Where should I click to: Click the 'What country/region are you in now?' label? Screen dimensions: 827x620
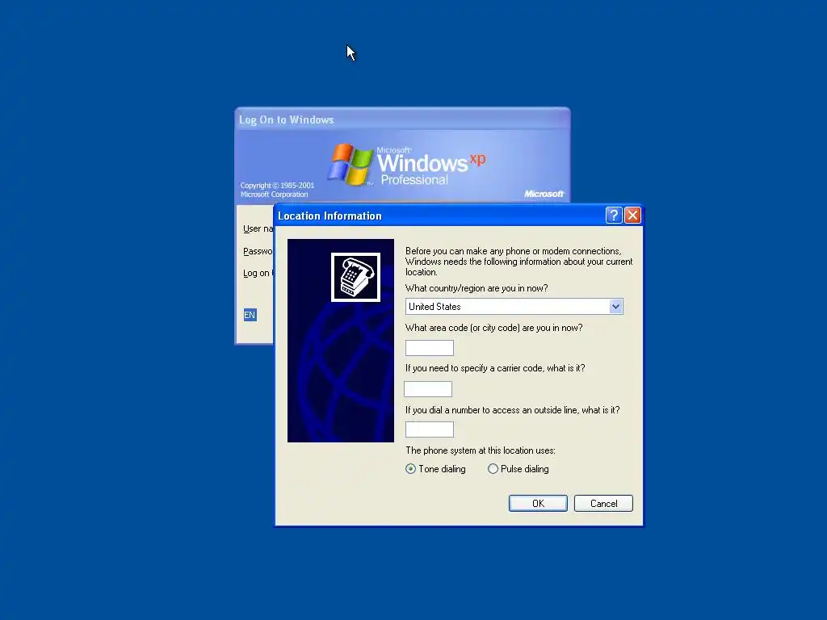[x=476, y=288]
